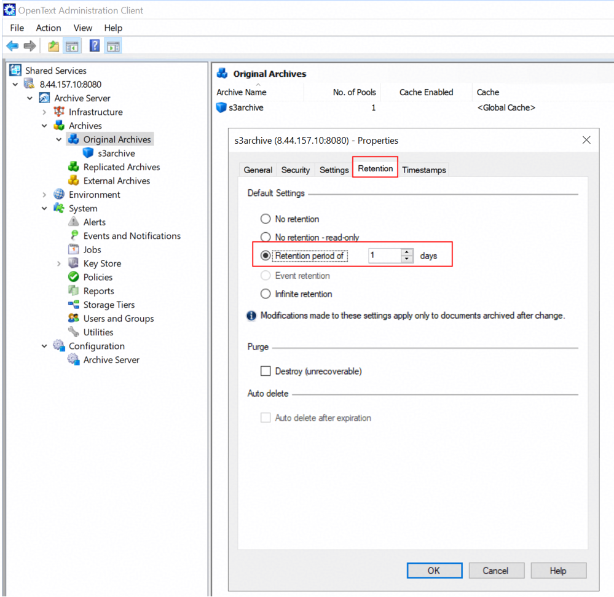The width and height of the screenshot is (614, 597).
Task: Expand the Infrastructure tree node
Action: click(44, 112)
